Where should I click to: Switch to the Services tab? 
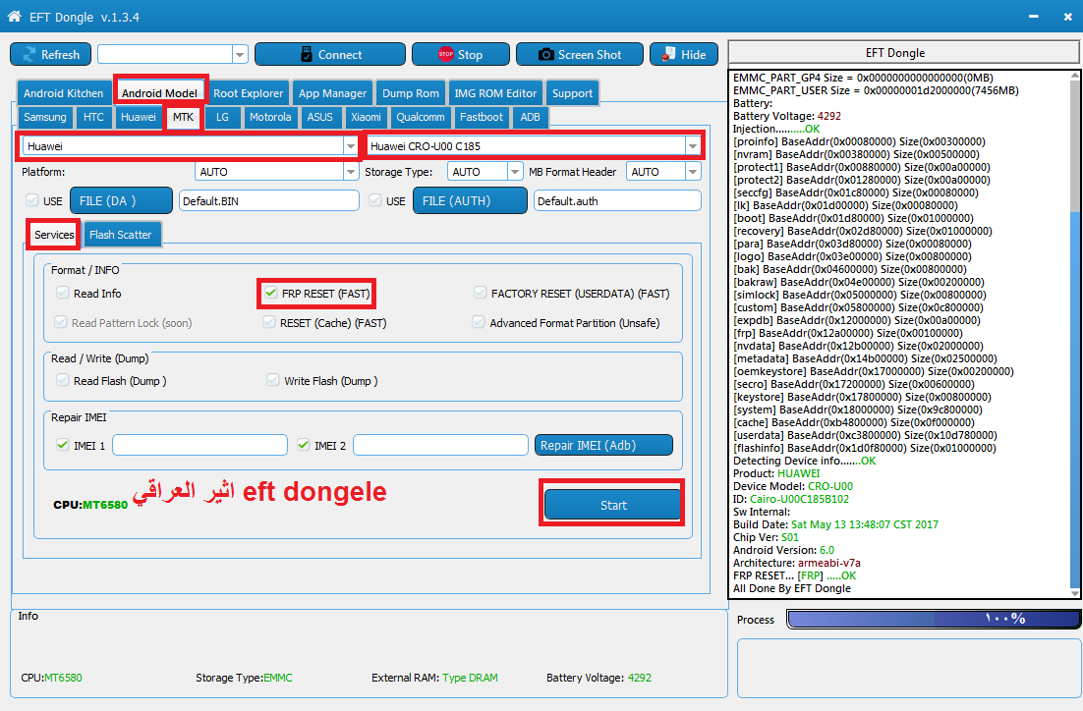(x=54, y=235)
